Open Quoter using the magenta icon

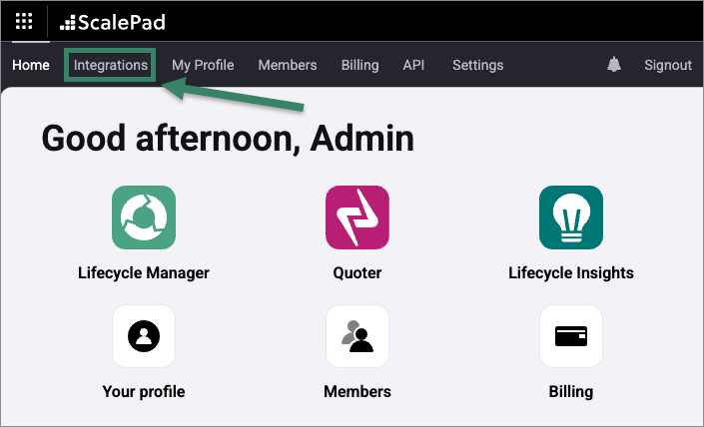357,217
